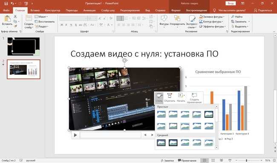Open the Фигуры shapes gallery

[164, 22]
